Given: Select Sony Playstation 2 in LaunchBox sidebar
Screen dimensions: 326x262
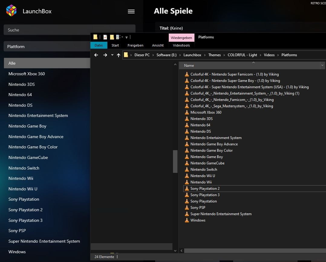Looking at the screenshot, I should pyautogui.click(x=26, y=210).
